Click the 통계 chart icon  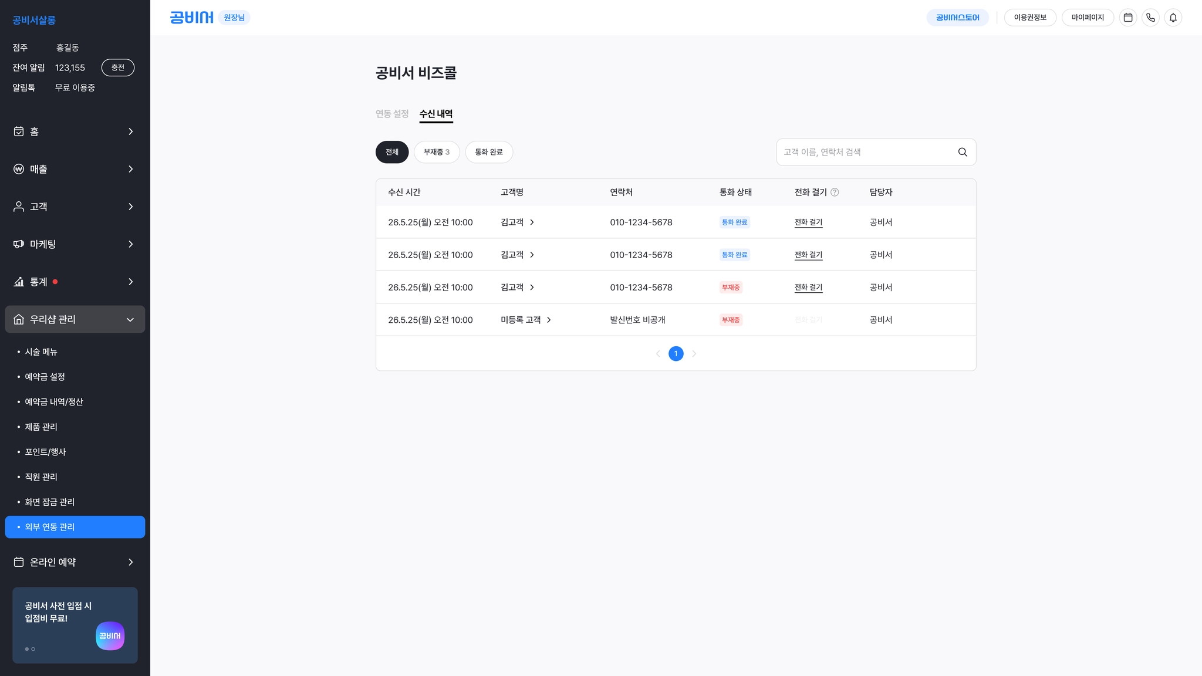[x=19, y=282]
